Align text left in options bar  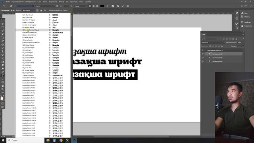point(90,6)
